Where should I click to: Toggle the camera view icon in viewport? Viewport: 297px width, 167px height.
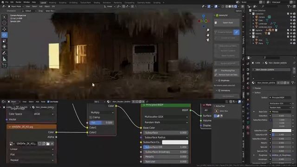point(208,40)
